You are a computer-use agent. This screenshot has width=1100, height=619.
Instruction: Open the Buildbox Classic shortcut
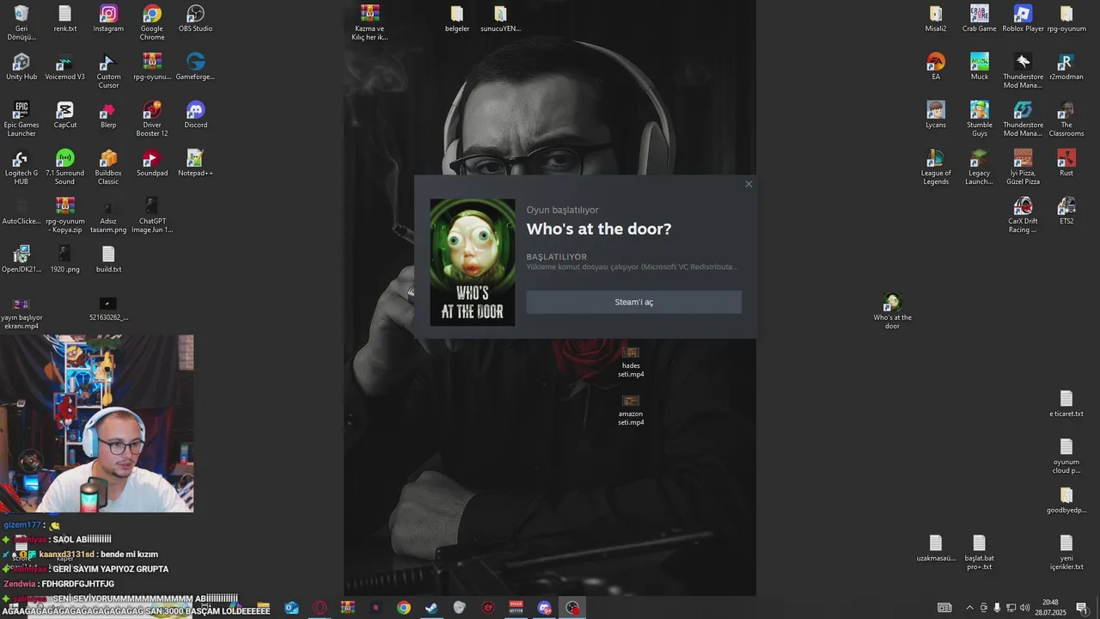coord(108,167)
